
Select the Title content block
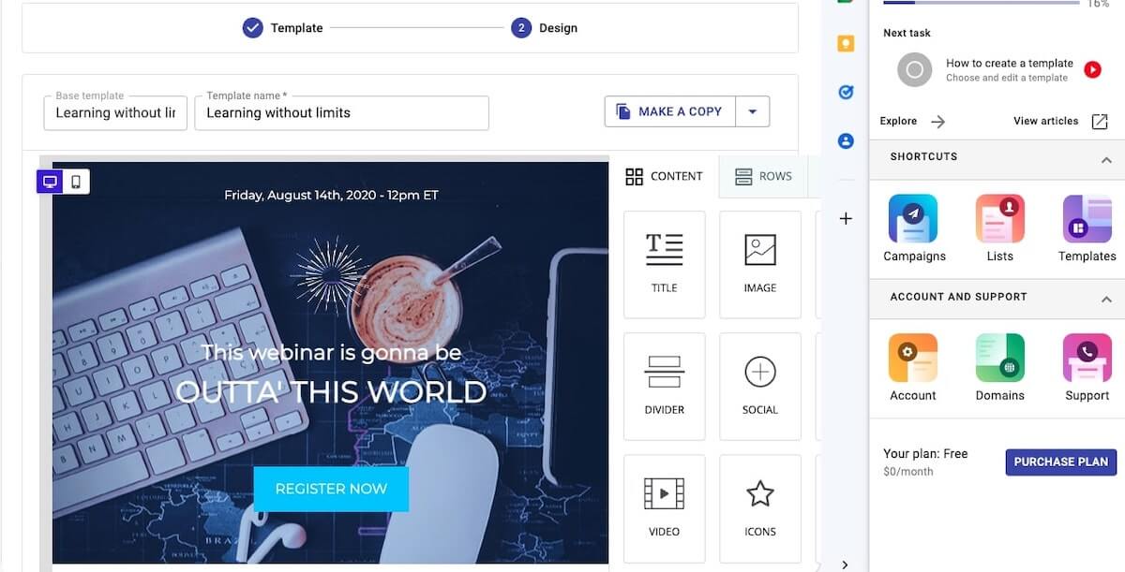[x=664, y=264]
